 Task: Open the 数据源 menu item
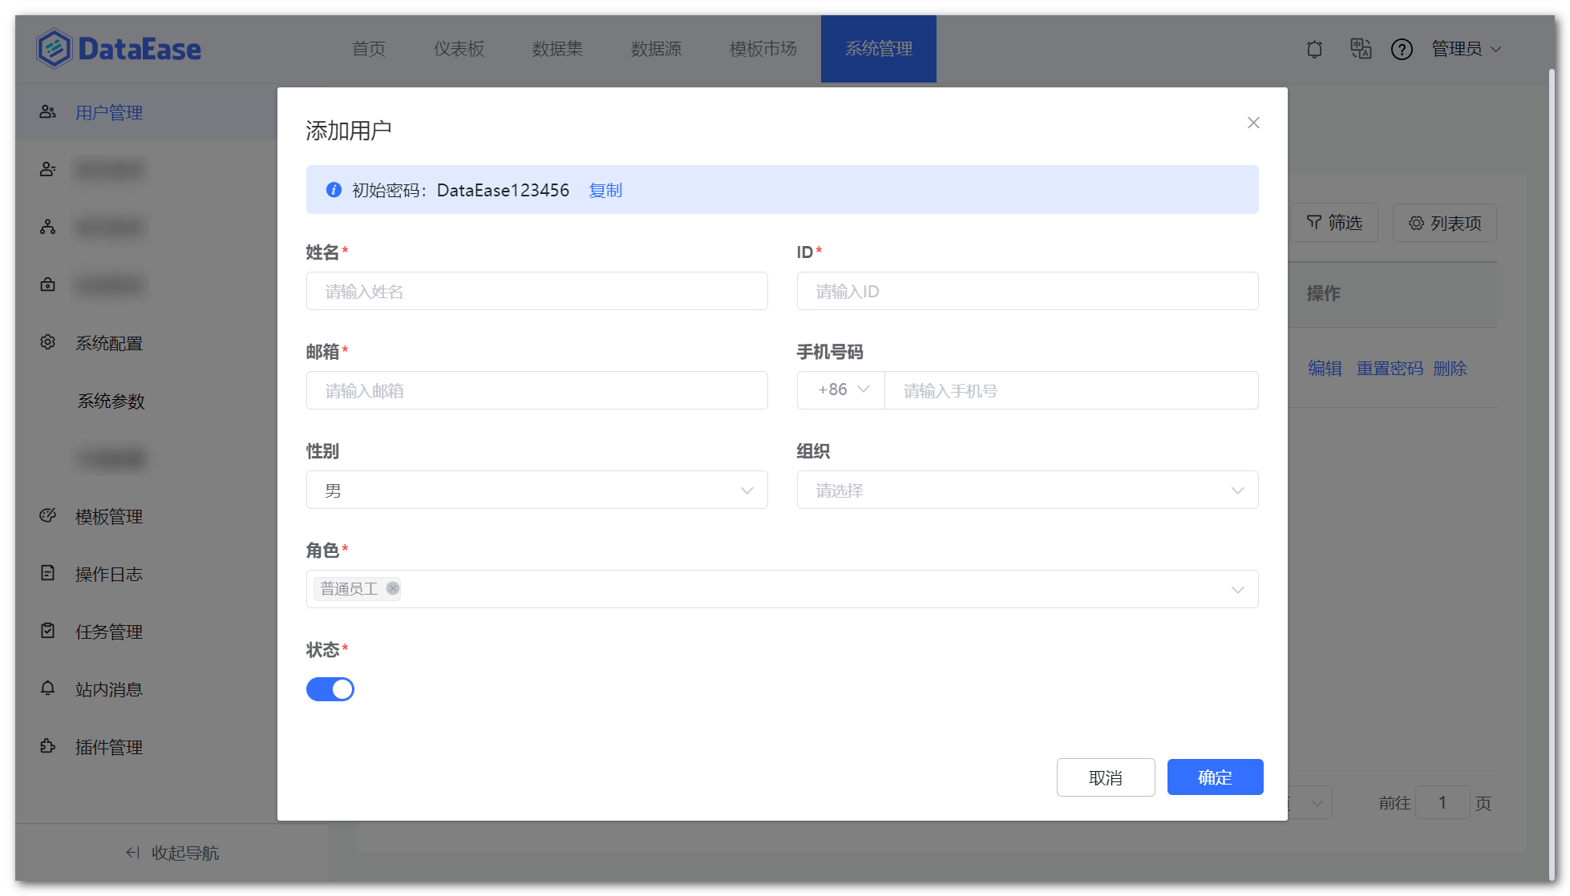coord(656,49)
